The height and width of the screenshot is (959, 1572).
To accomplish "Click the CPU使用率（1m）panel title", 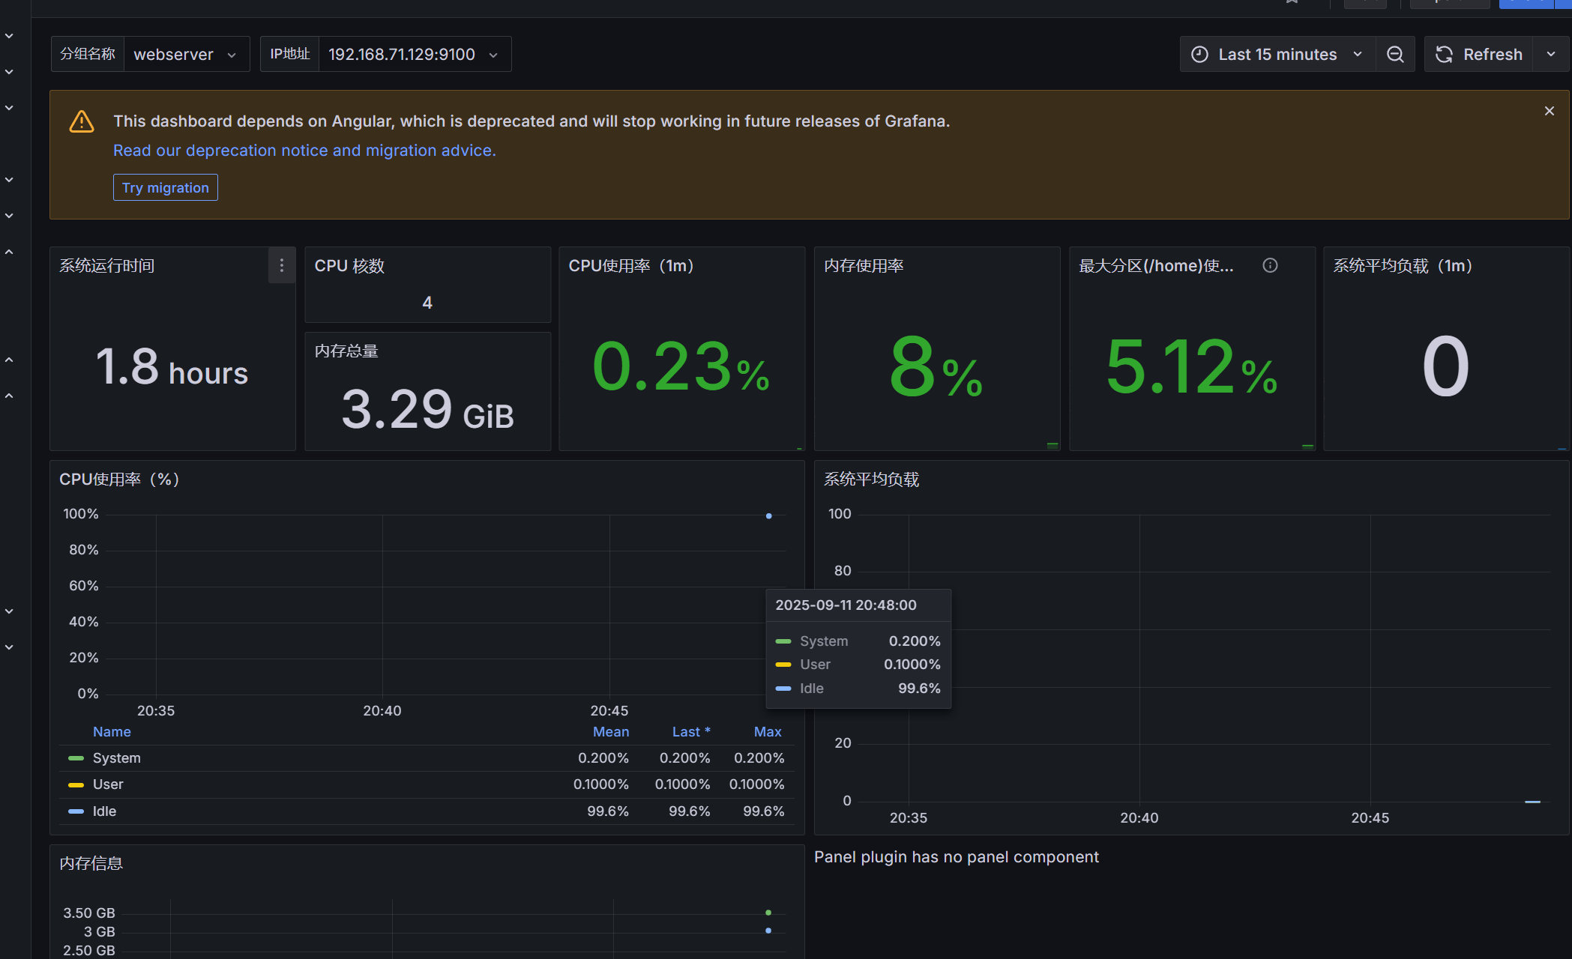I will point(631,266).
